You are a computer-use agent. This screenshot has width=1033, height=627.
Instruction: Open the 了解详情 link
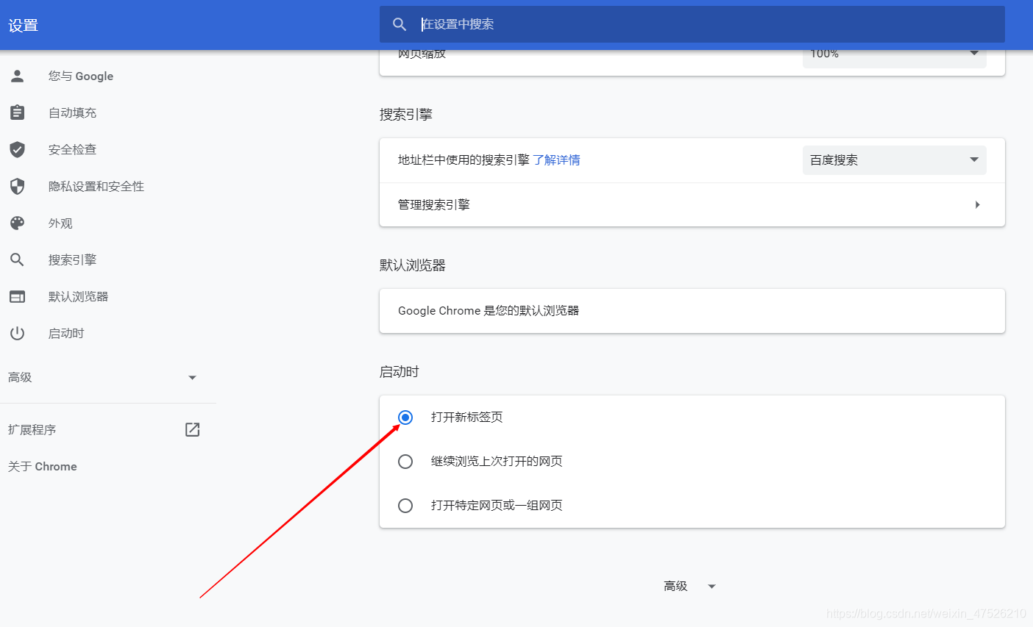[556, 160]
